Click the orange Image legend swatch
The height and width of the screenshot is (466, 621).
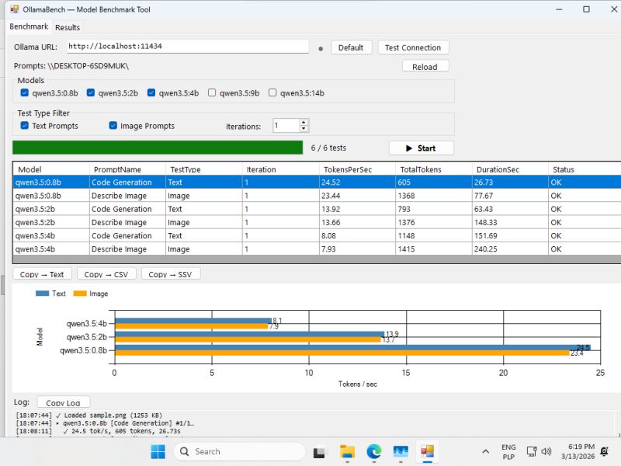(x=80, y=294)
